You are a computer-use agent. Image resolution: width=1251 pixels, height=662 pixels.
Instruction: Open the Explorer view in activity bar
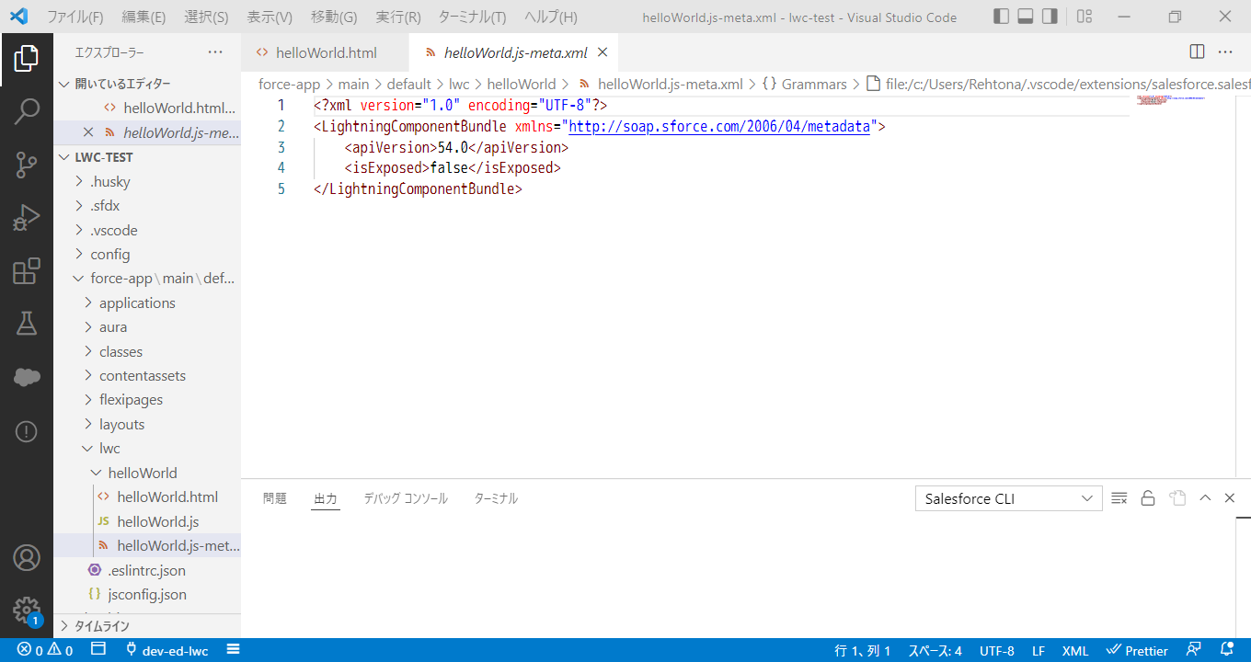pyautogui.click(x=27, y=58)
